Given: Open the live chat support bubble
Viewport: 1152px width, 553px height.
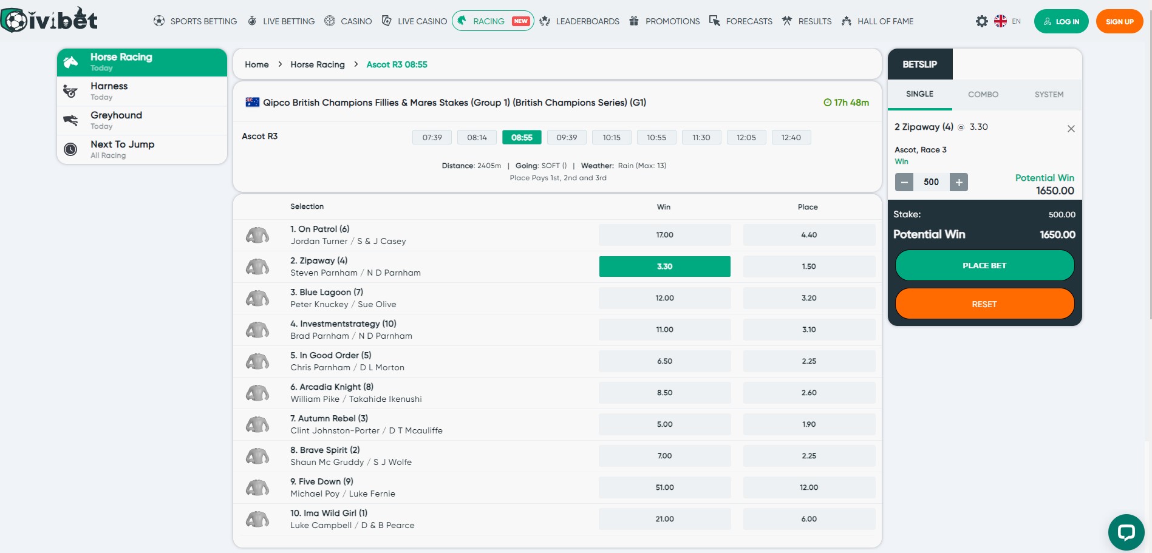Looking at the screenshot, I should coord(1126,532).
